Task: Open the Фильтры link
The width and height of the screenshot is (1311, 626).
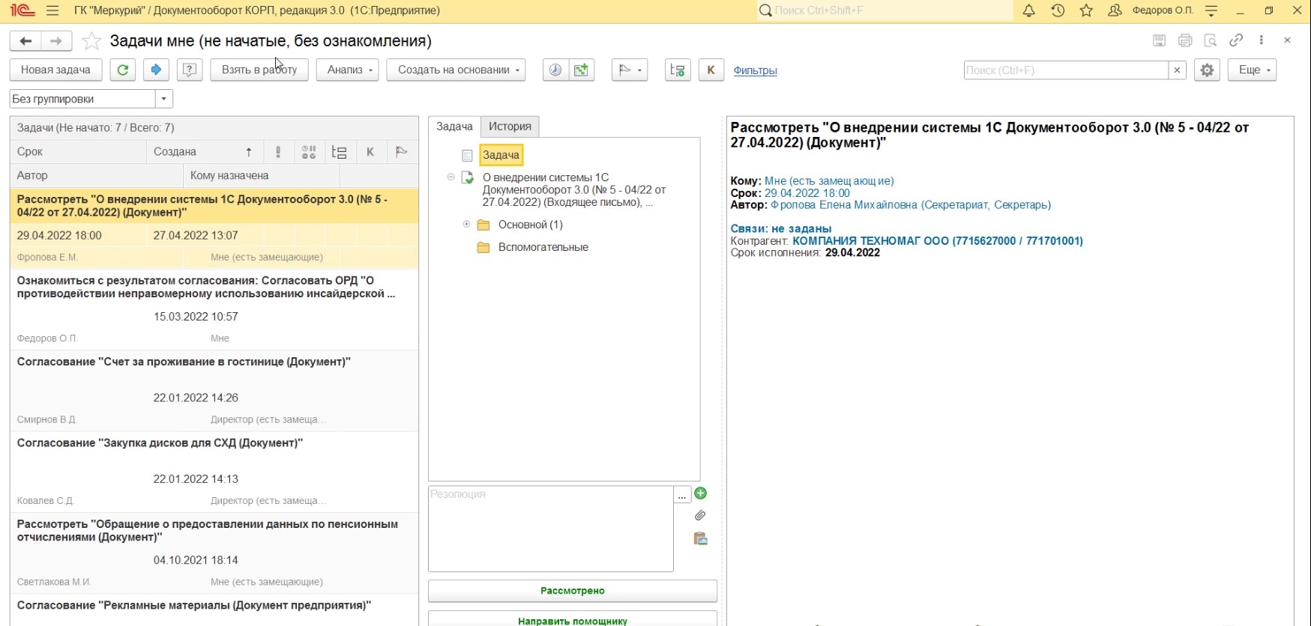Action: point(755,70)
